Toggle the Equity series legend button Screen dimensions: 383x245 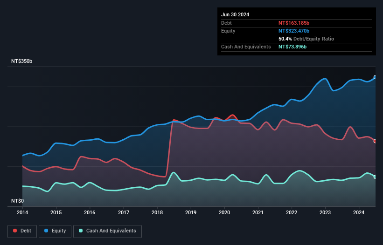pyautogui.click(x=55, y=231)
